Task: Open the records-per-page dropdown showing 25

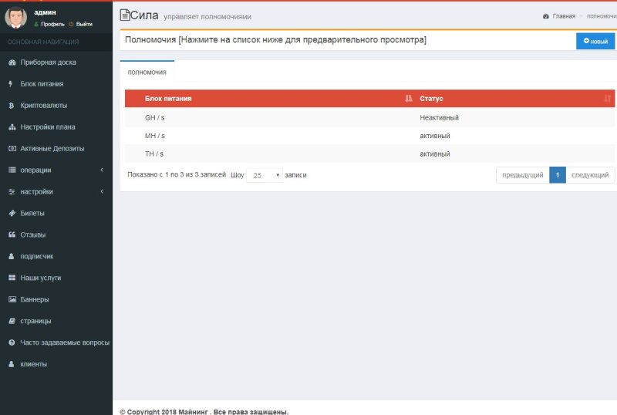Action: click(265, 176)
